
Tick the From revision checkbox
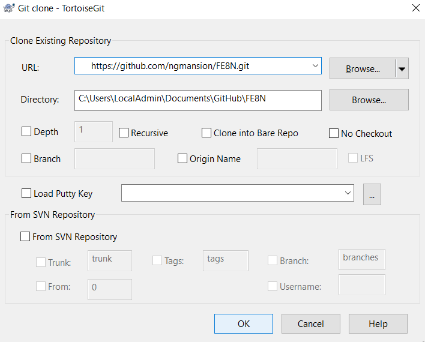coord(41,286)
